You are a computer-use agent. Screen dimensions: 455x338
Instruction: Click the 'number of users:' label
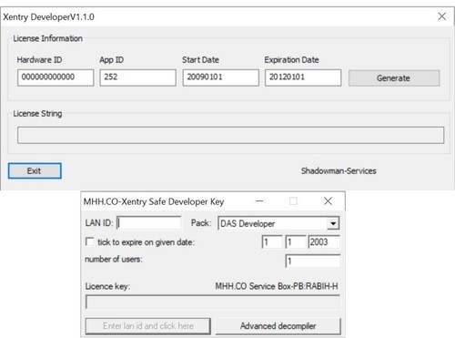[114, 260]
